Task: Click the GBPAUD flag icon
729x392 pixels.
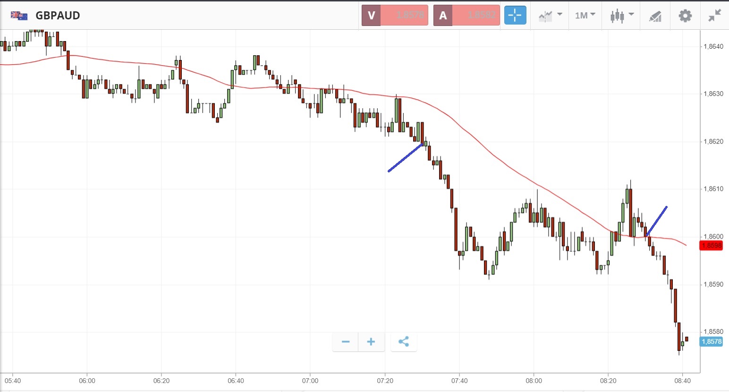Action: (x=19, y=16)
